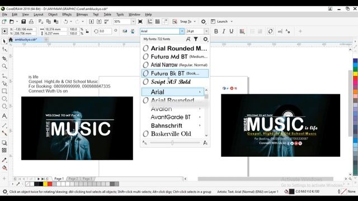Expand Avalon font family flyout

tap(200, 109)
